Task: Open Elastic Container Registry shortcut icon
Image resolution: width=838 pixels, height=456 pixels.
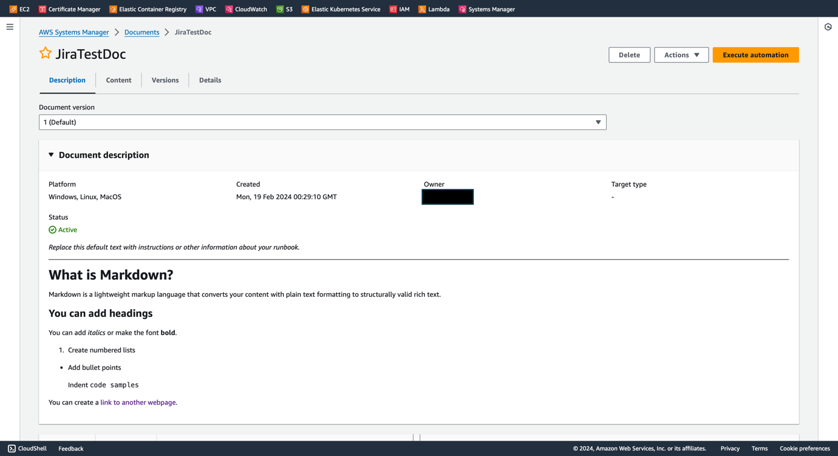Action: [113, 9]
